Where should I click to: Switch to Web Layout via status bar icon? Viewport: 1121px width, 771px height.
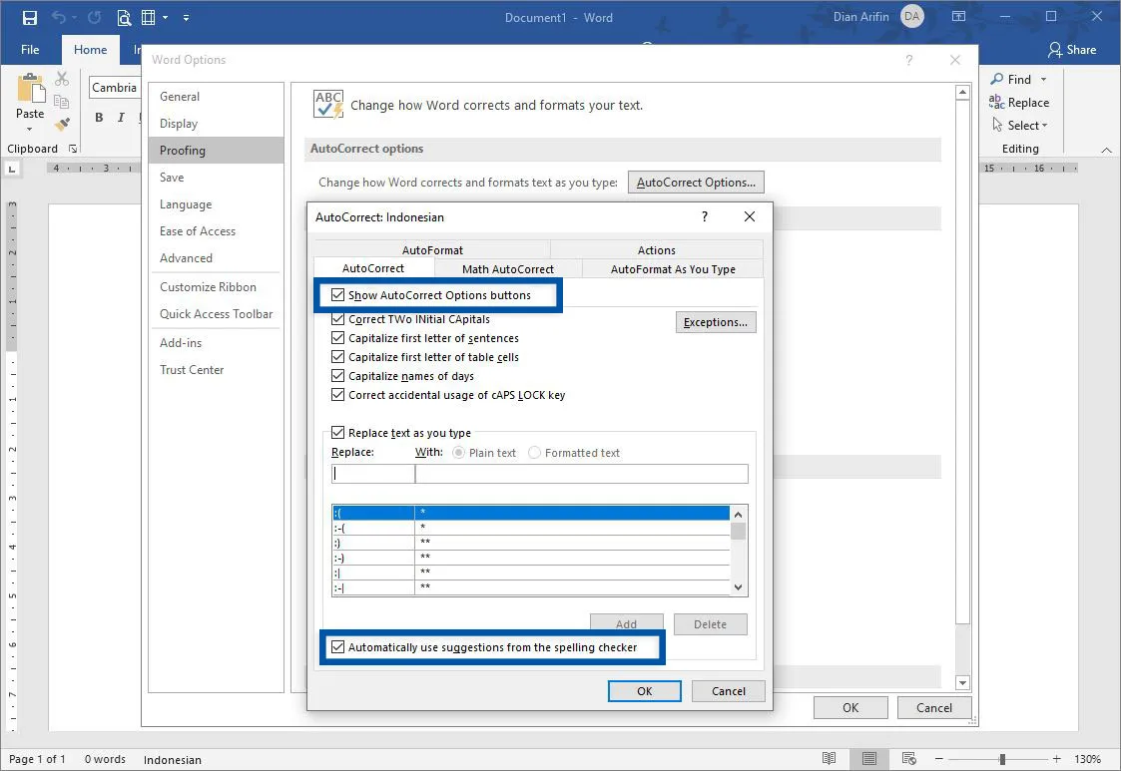coord(909,758)
